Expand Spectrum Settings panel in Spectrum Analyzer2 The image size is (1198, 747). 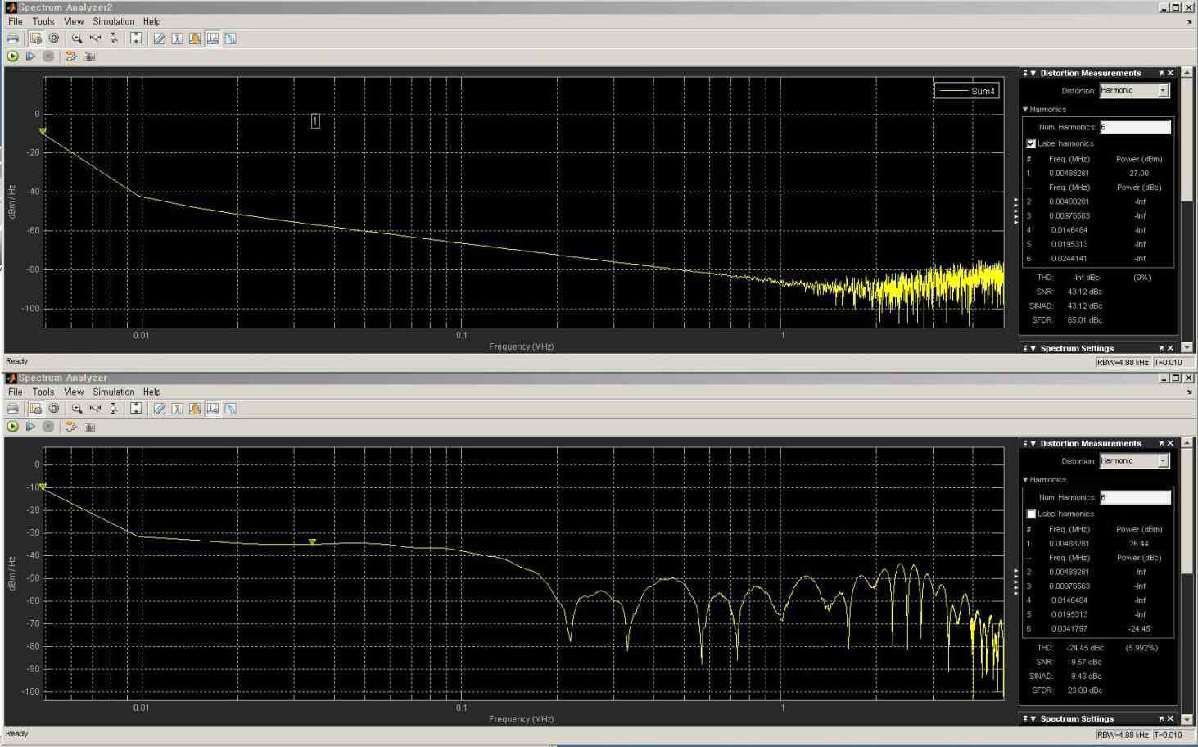tap(1033, 348)
